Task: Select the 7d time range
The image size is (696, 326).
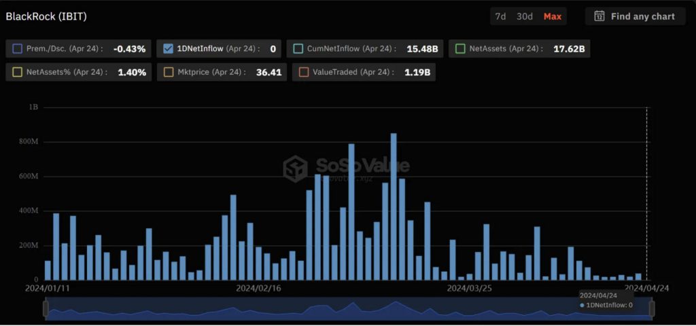Action: (x=500, y=16)
